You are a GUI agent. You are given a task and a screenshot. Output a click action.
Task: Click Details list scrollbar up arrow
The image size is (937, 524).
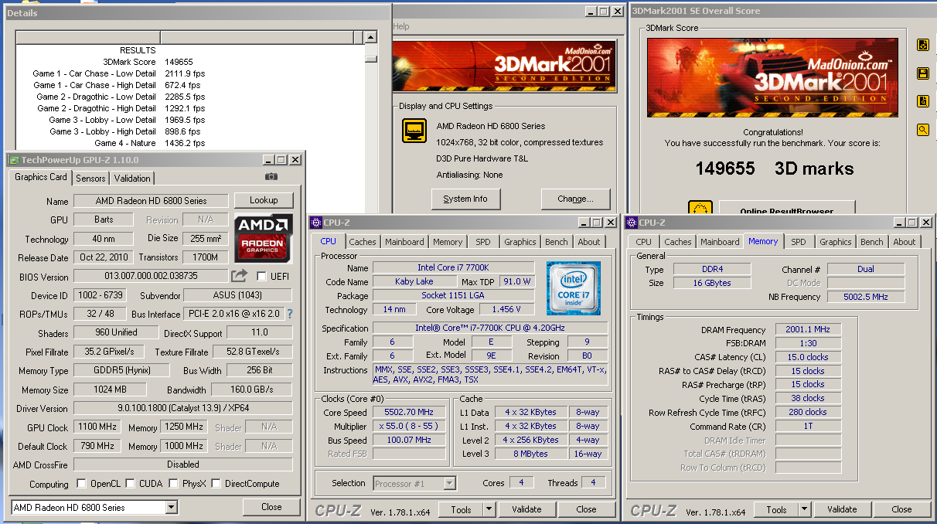[x=372, y=37]
